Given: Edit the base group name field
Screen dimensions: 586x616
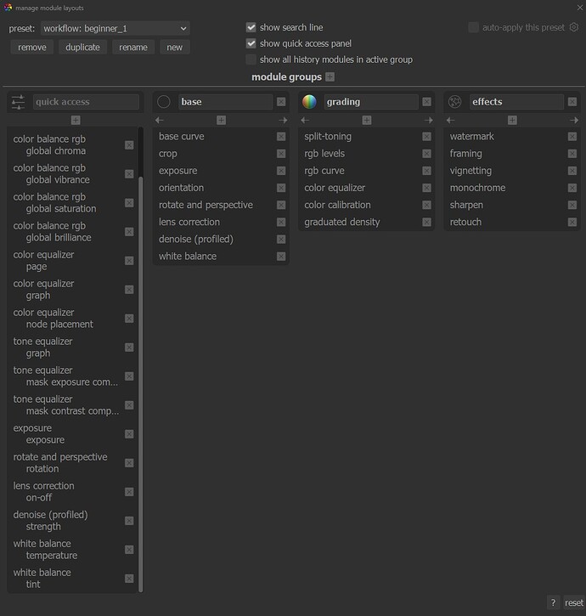Looking at the screenshot, I should (225, 102).
